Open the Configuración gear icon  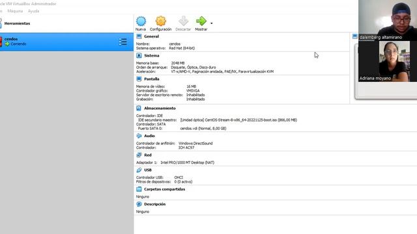(x=161, y=21)
